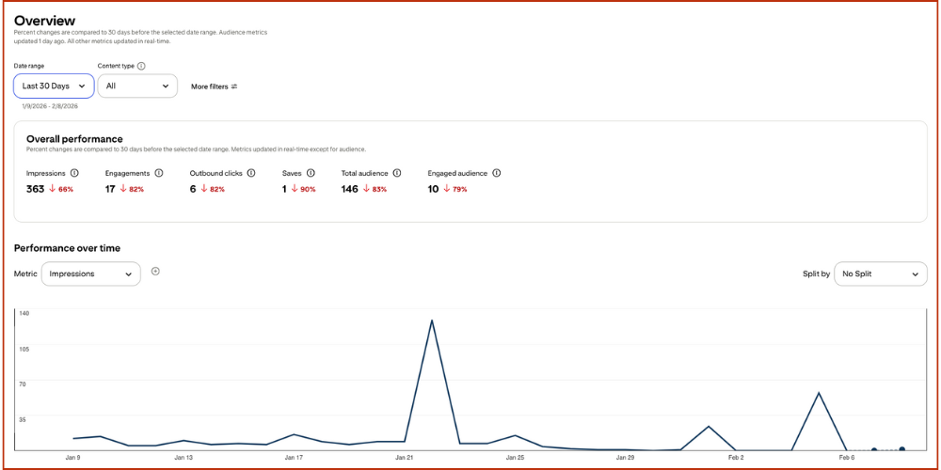Click the Engaged audience info icon
941x470 pixels.
(496, 173)
